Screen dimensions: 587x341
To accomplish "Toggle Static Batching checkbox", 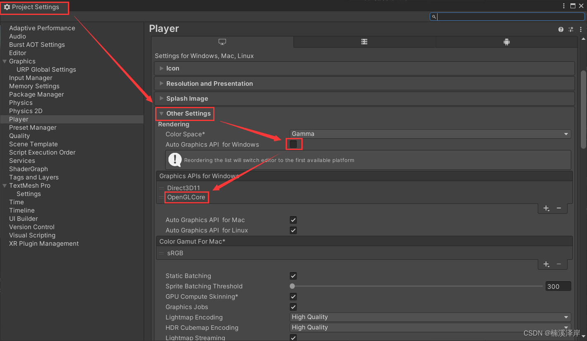I will 293,276.
